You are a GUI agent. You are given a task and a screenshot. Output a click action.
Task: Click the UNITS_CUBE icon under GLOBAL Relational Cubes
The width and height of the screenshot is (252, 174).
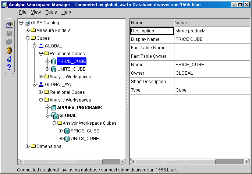53,69
